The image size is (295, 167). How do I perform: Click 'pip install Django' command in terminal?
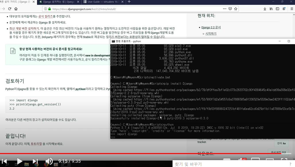tap(178, 84)
